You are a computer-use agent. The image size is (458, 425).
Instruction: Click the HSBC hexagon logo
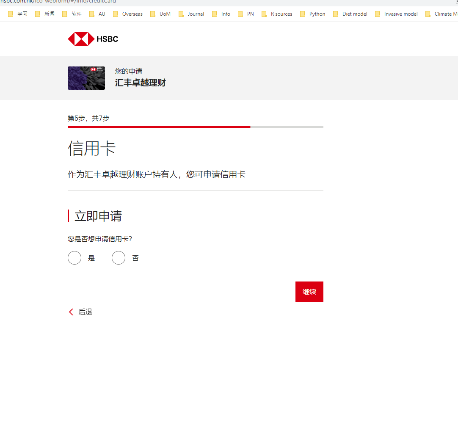(x=81, y=39)
